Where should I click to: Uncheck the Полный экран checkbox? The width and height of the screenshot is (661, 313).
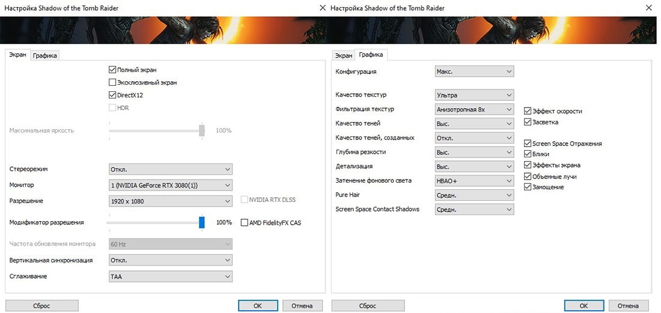click(x=112, y=70)
